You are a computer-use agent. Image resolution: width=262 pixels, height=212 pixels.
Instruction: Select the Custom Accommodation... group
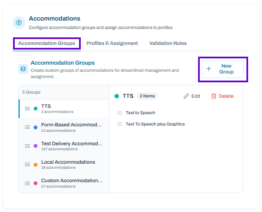(x=64, y=183)
